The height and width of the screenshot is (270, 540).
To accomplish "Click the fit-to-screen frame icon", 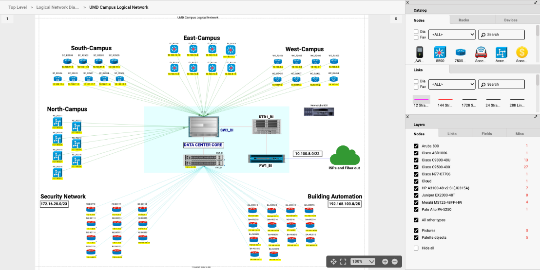I will click(343, 262).
